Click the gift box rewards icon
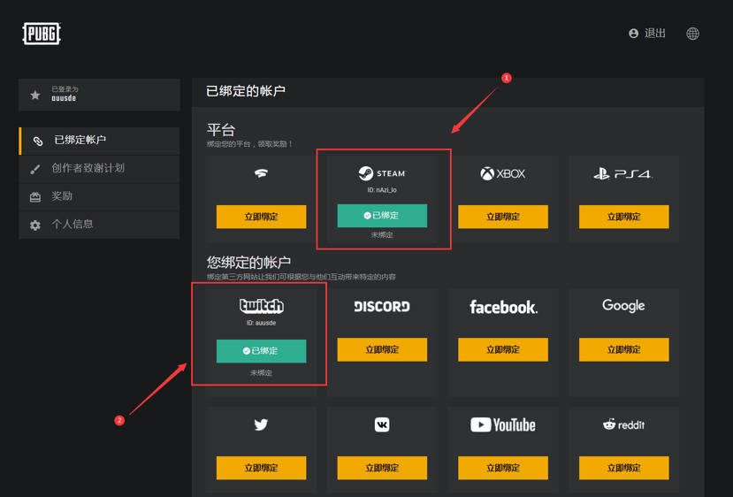Viewport: 733px width, 497px height. click(x=35, y=197)
